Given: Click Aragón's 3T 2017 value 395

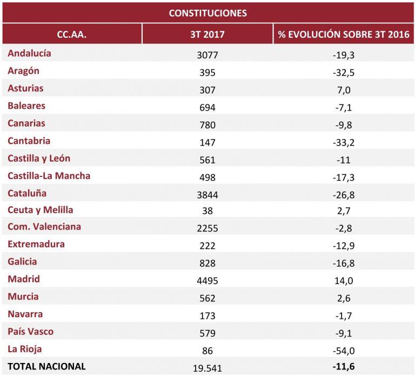Looking at the screenshot, I should [x=207, y=72].
